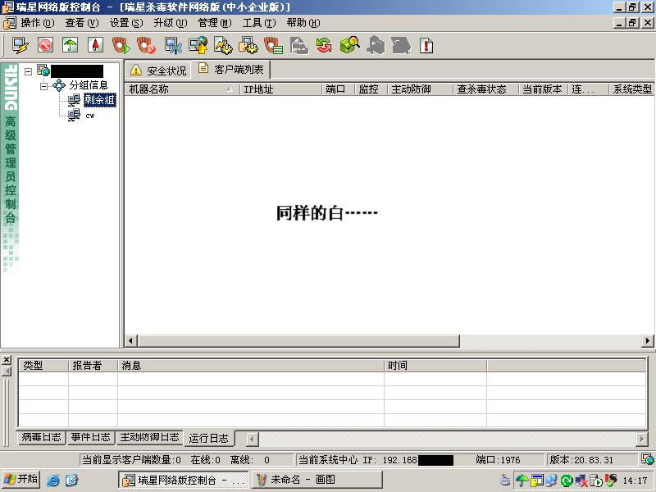The width and height of the screenshot is (656, 492).
Task: Open the 操作(O) menu
Action: click(37, 23)
